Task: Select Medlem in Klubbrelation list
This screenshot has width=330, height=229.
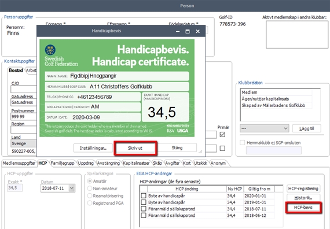Action: tap(277, 93)
